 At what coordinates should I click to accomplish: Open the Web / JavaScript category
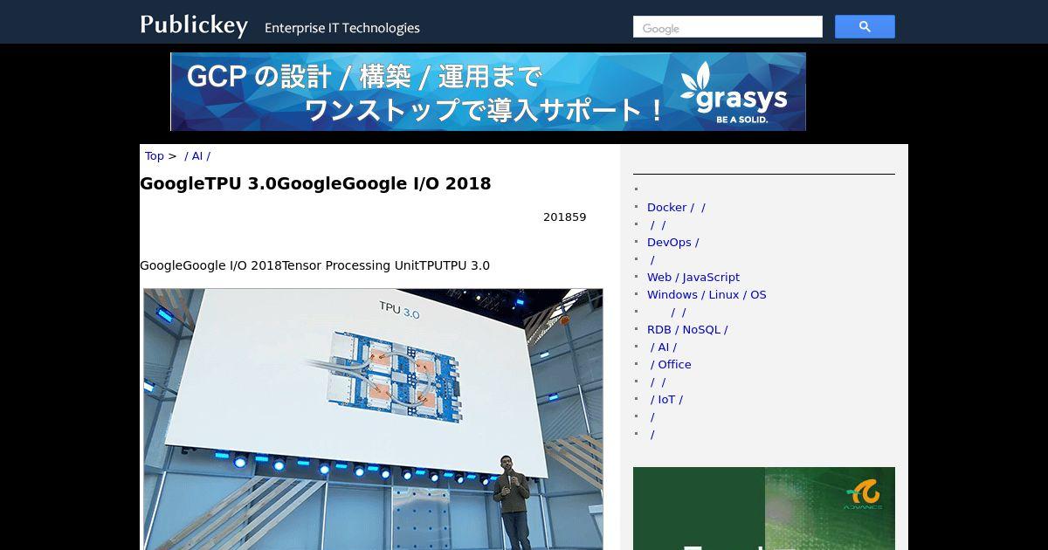[693, 278]
